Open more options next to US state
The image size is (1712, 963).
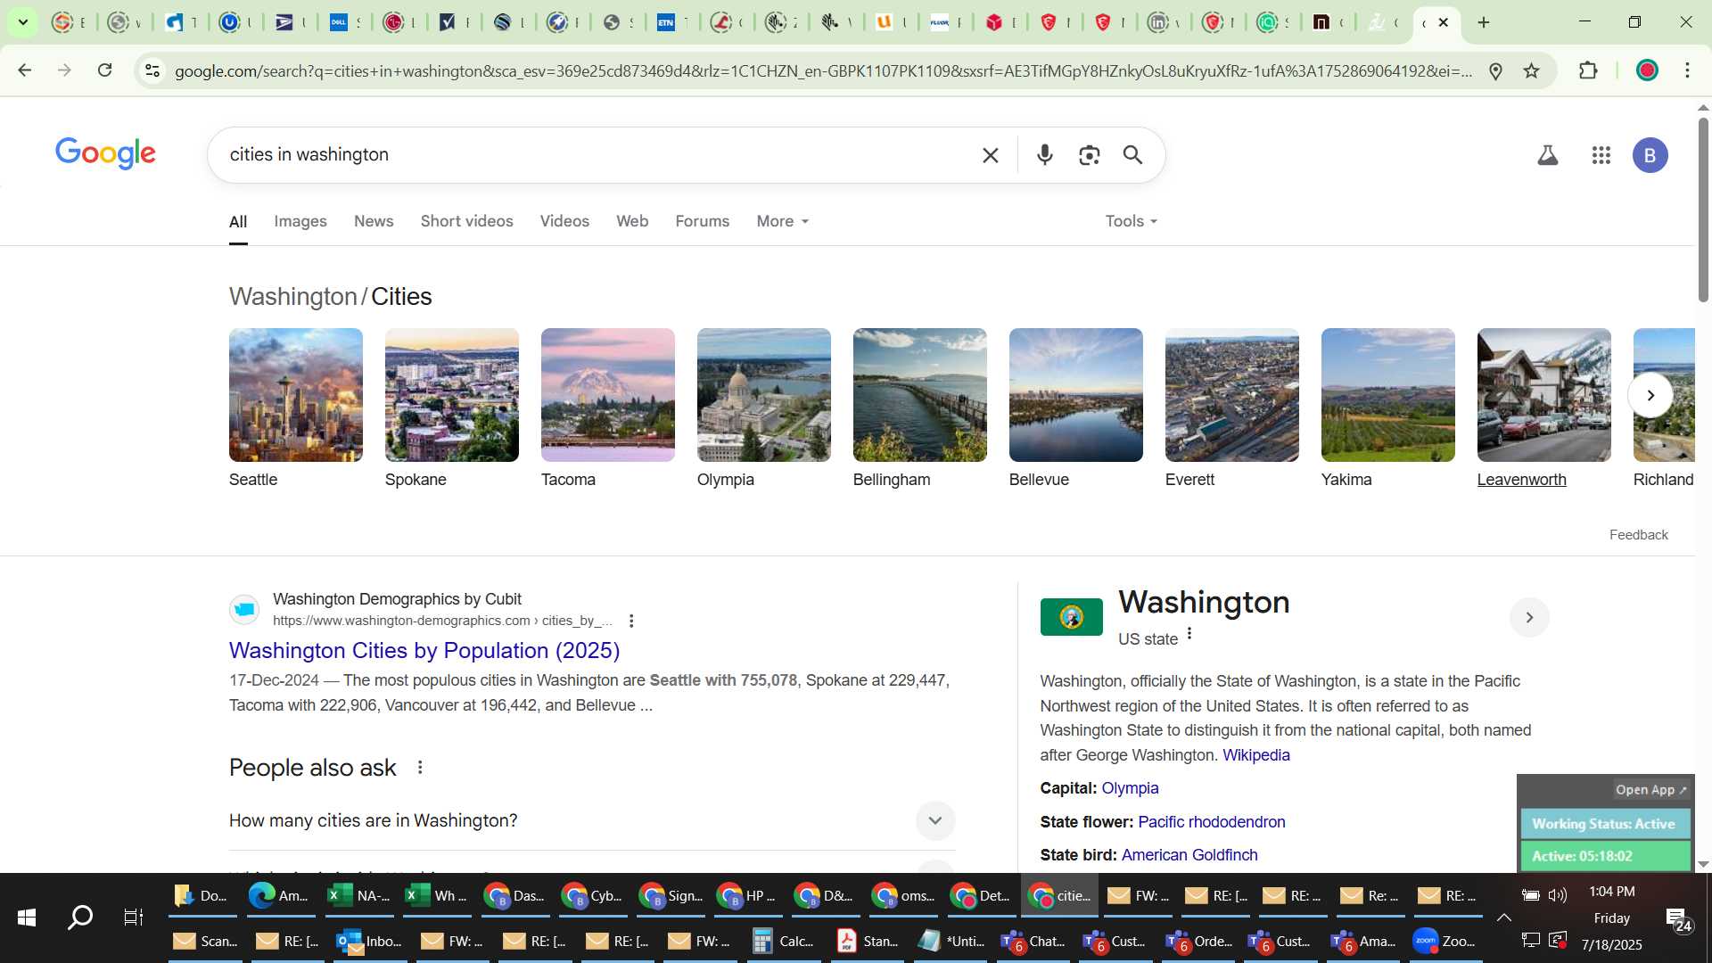click(1189, 635)
